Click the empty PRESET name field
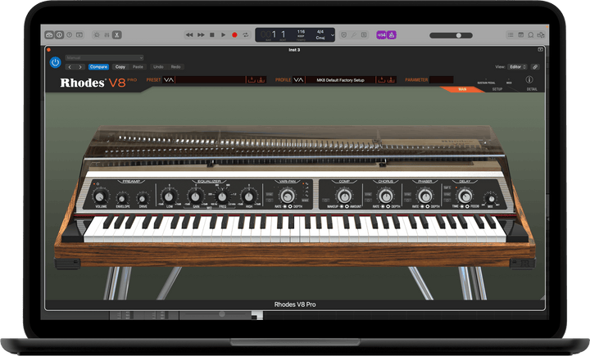590x356 pixels. point(210,79)
